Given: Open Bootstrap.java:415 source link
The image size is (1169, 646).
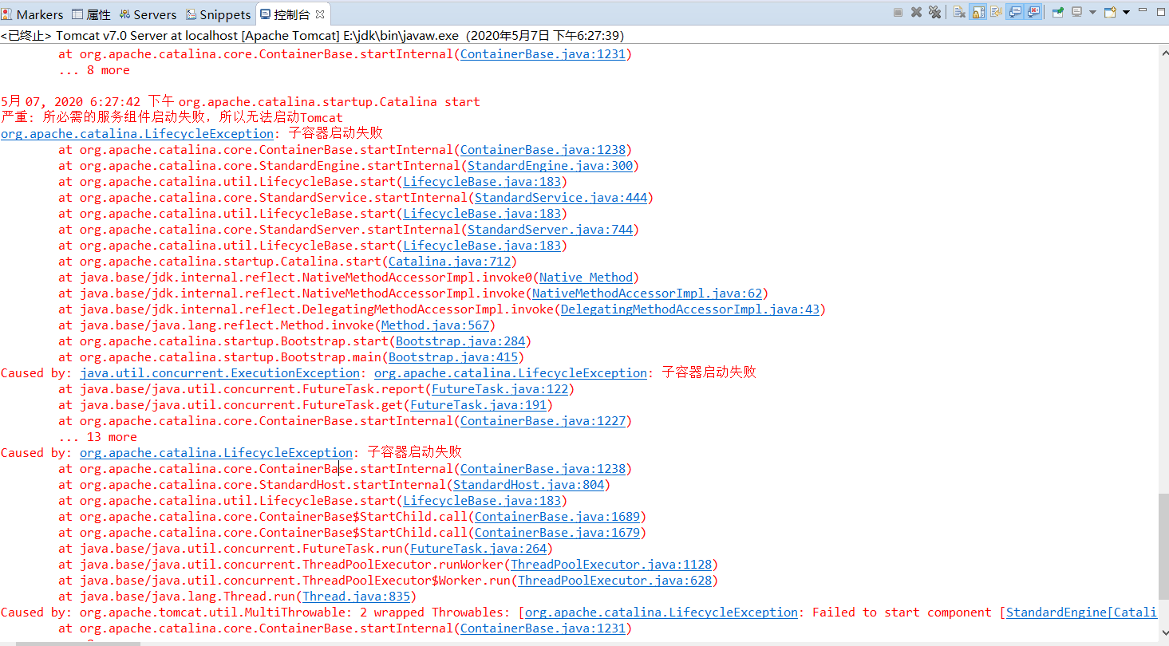Looking at the screenshot, I should tap(453, 357).
